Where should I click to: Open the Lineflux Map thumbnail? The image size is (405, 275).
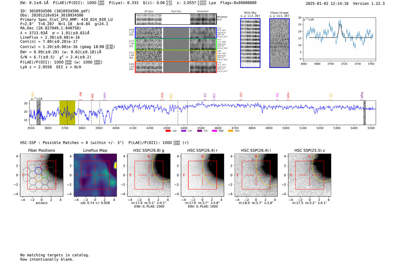95,175
